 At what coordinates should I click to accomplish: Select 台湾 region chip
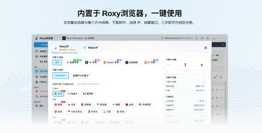[x=129, y=104]
